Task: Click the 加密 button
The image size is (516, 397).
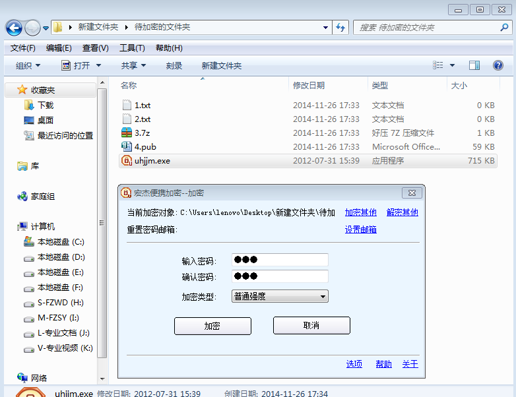Action: click(x=212, y=326)
